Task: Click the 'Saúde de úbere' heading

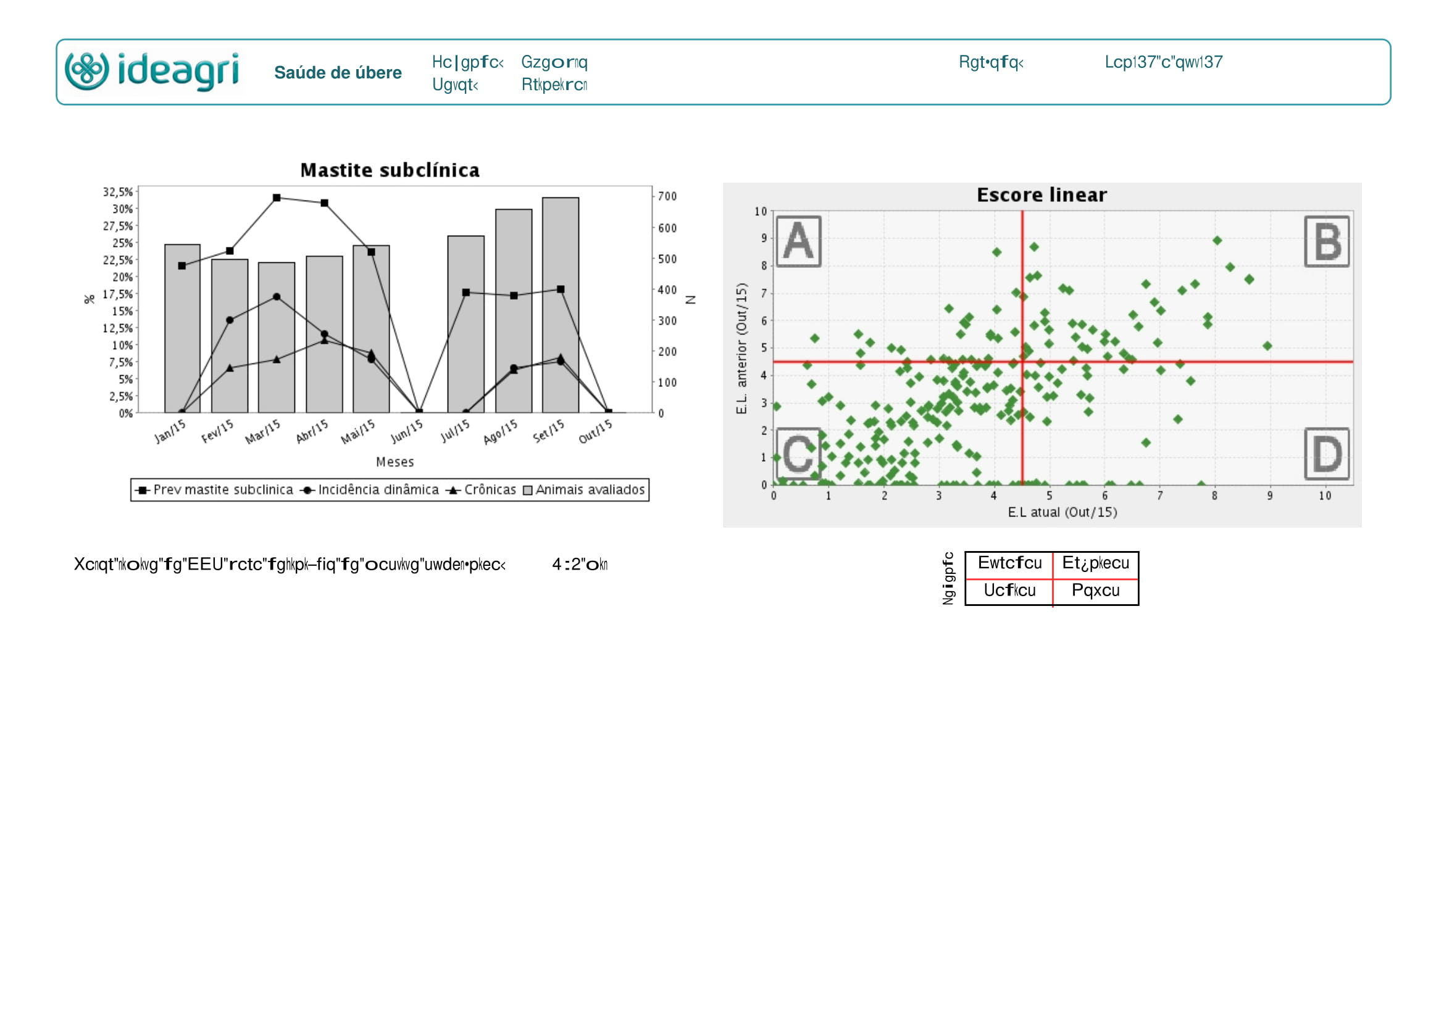Action: [x=338, y=73]
